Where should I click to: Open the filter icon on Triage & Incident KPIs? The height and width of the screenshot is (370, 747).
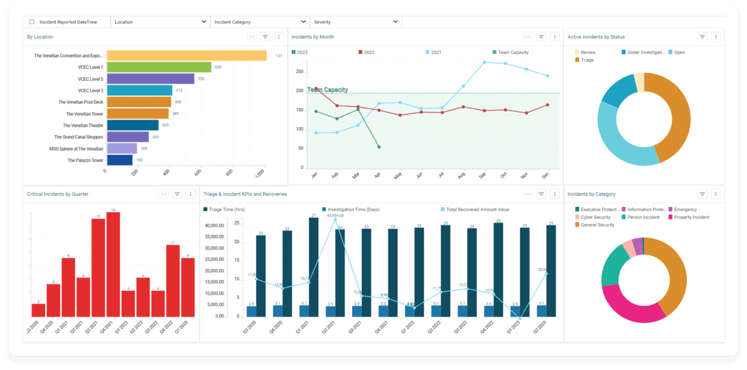click(541, 194)
